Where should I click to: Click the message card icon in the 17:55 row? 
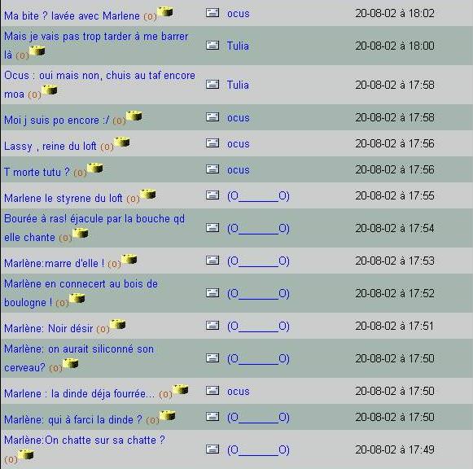(212, 195)
